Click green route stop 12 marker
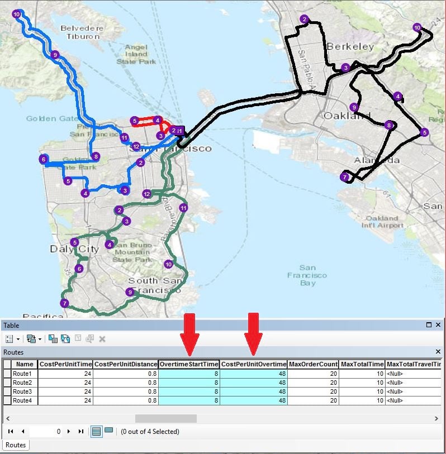Viewport: 446px width, 454px height. [147, 194]
